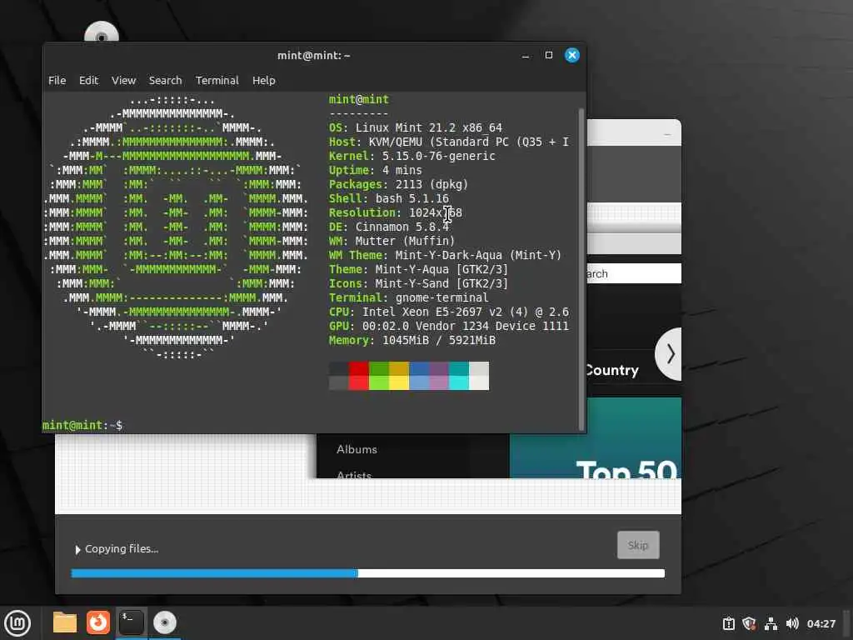Click the 'WM: Mutter (Muffin)' line
The height and width of the screenshot is (640, 853).
point(392,241)
